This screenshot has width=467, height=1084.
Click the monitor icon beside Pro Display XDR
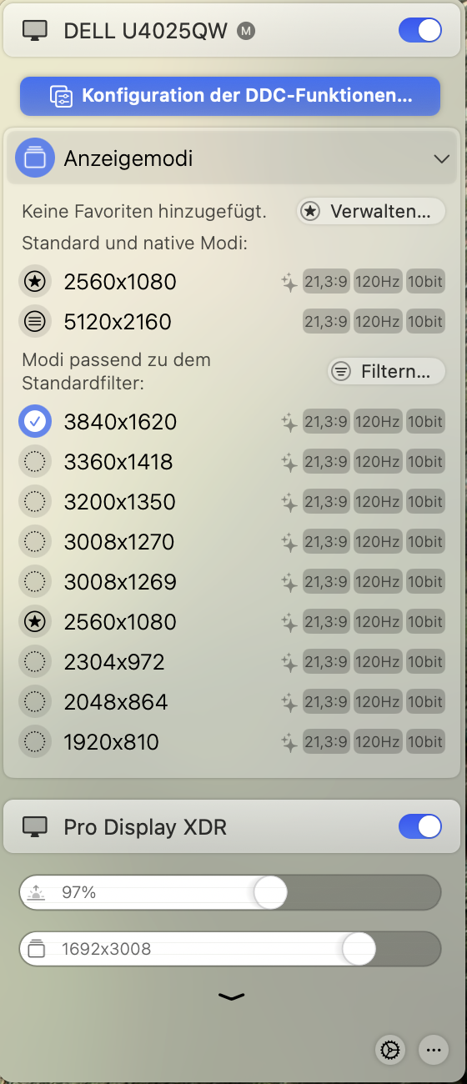coord(35,827)
